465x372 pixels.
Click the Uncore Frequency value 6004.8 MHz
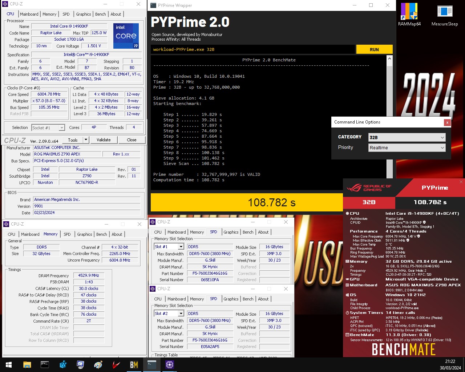click(x=120, y=260)
